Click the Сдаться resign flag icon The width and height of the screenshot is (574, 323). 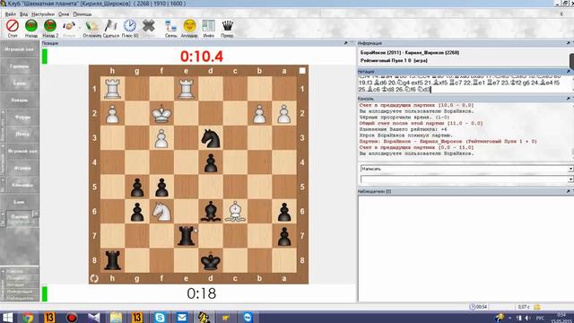coord(110,26)
